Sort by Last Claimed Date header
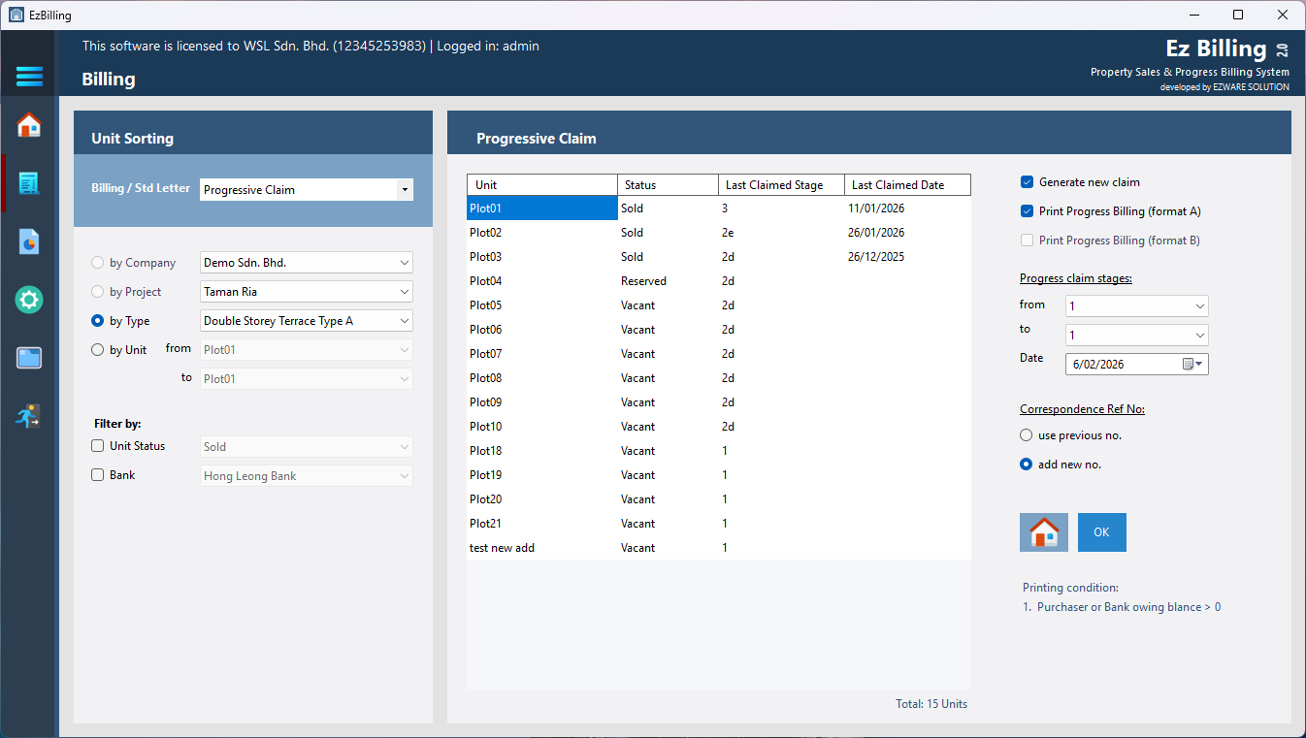Screen dimensions: 1306x738 pyautogui.click(x=907, y=185)
